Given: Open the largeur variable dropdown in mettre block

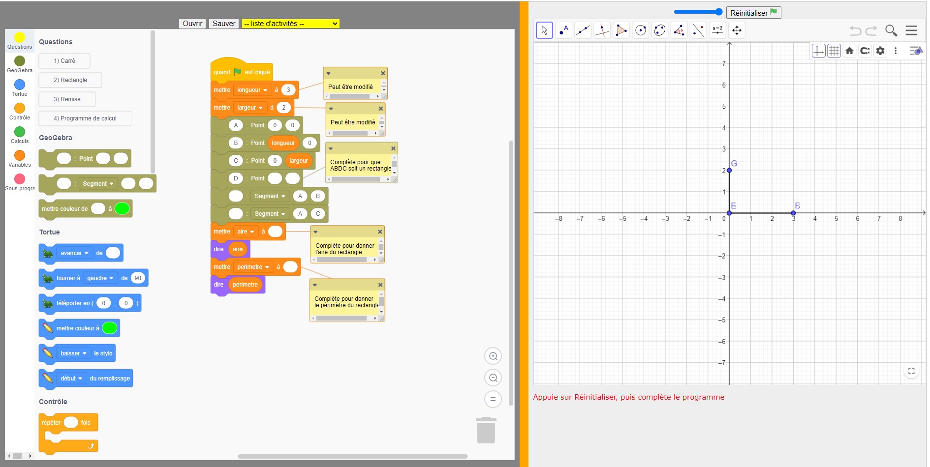Looking at the screenshot, I should [x=249, y=108].
